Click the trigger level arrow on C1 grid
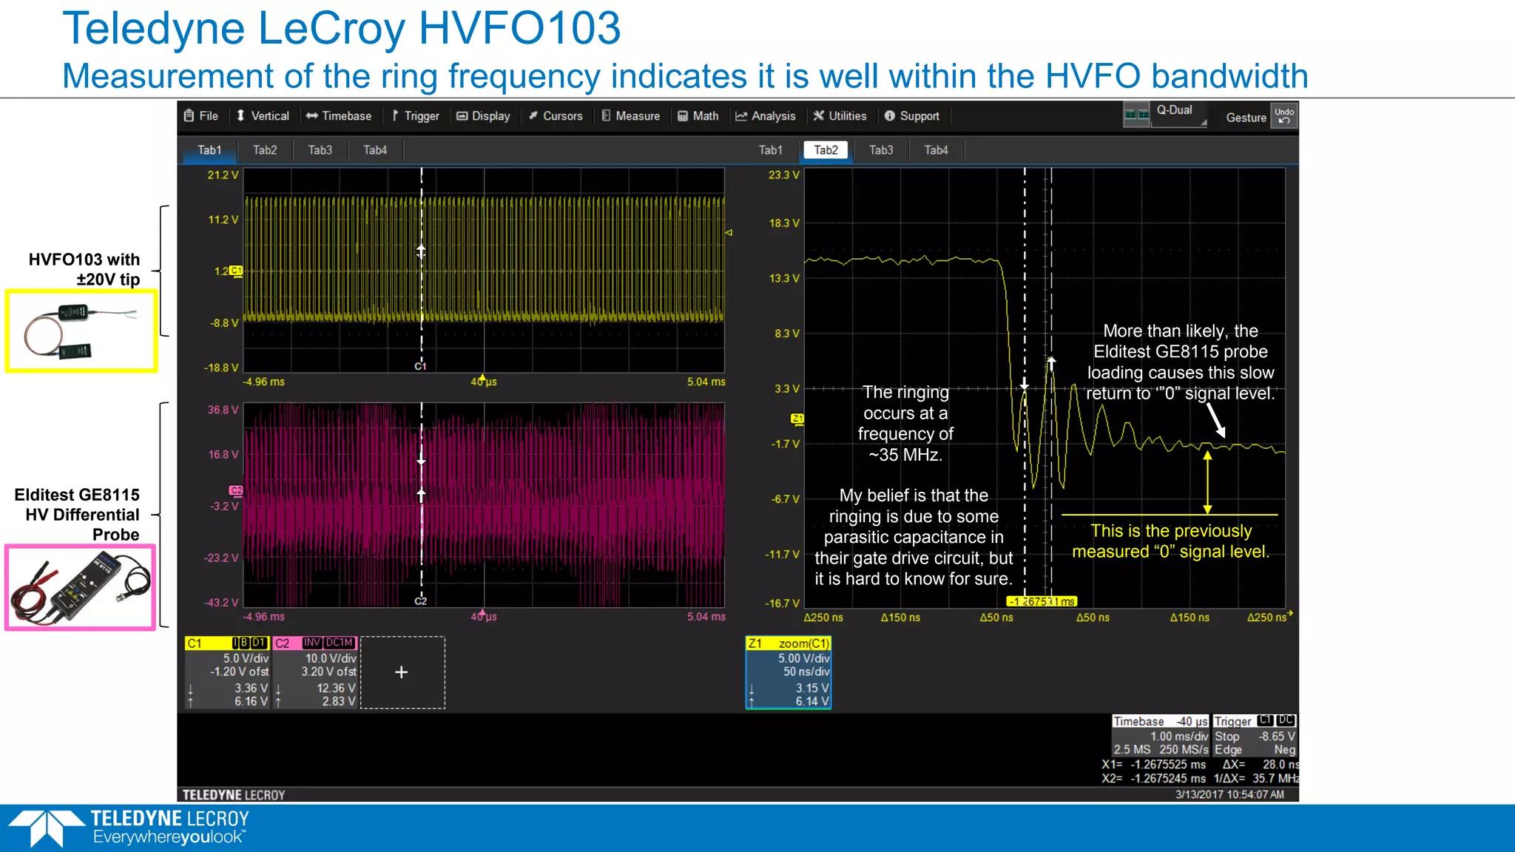The width and height of the screenshot is (1515, 852). click(729, 232)
